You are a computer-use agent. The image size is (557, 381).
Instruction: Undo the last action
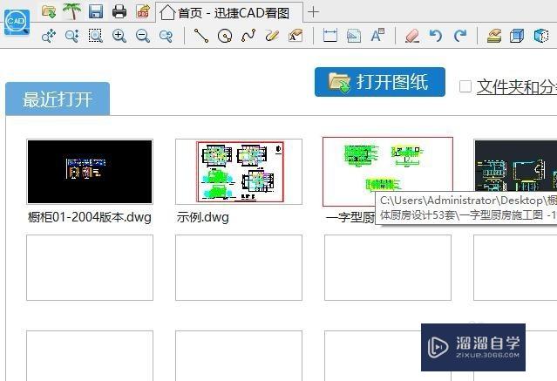coord(436,36)
